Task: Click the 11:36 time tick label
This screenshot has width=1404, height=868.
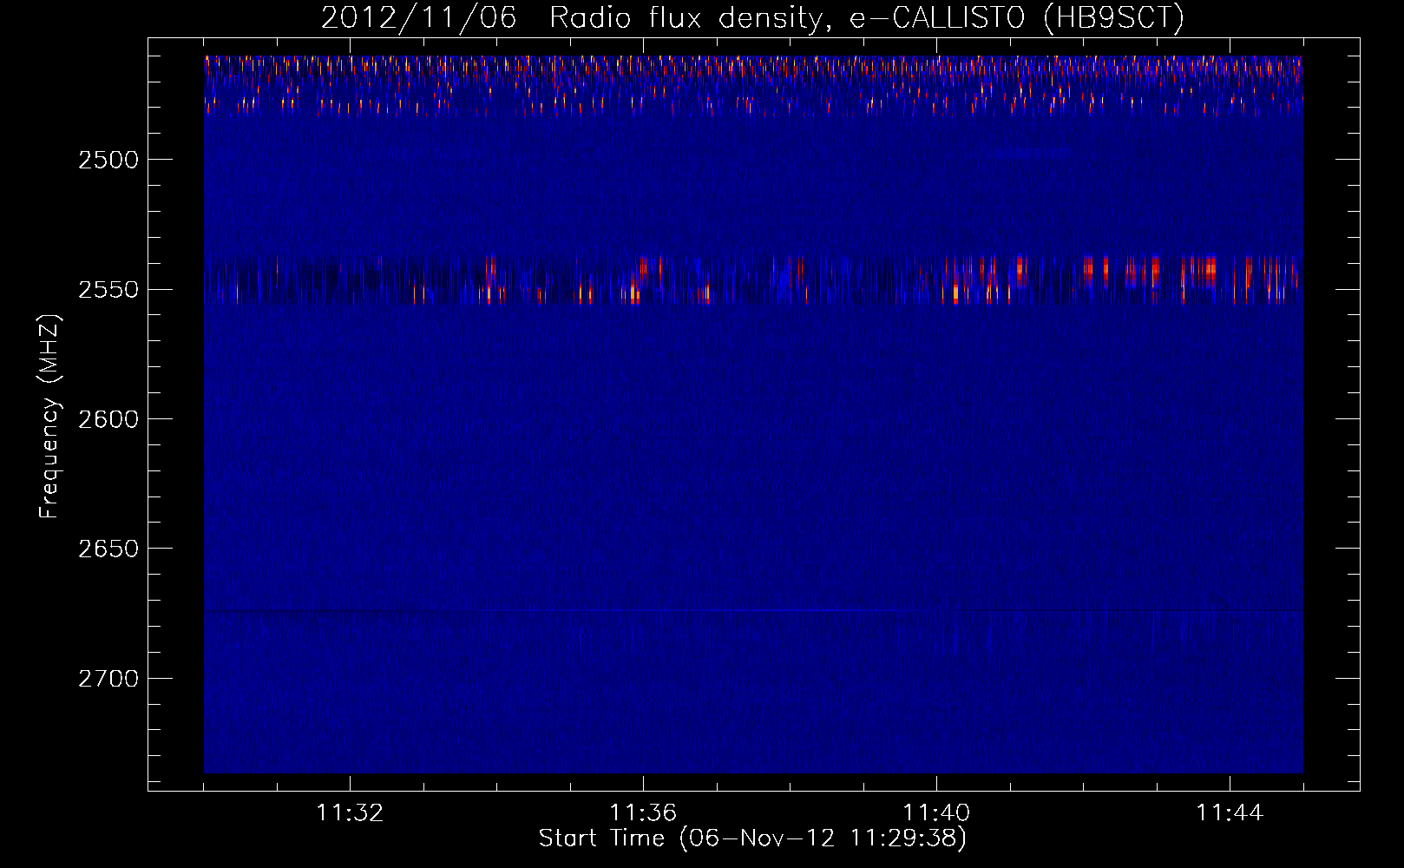Action: coord(643,813)
